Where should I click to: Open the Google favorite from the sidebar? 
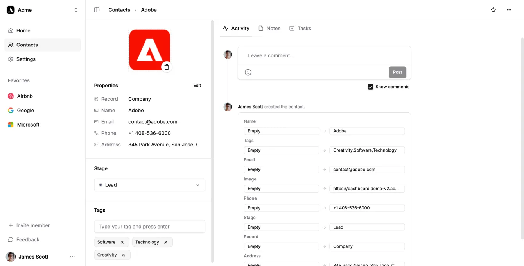[x=25, y=110]
